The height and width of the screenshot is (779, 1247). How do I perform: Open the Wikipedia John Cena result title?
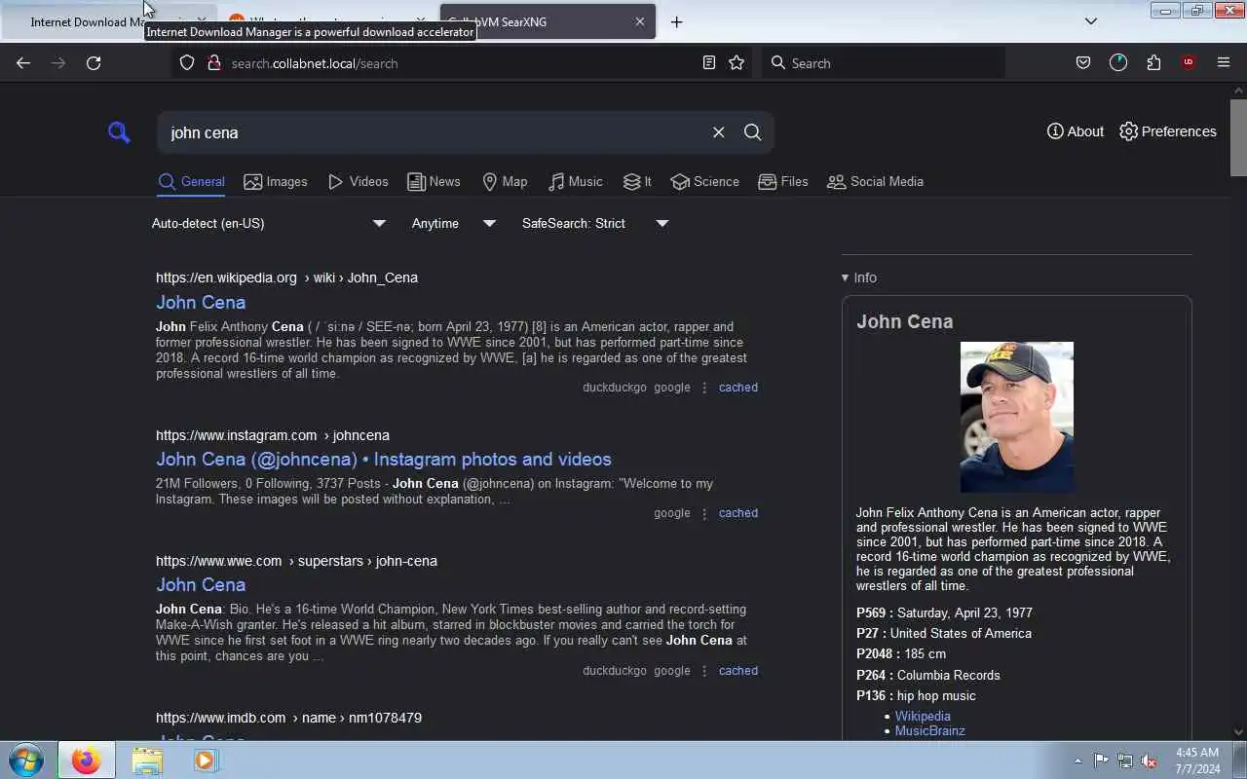[201, 302]
